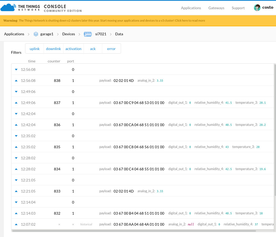Open the Applications menu in top navigation
Screen dimensions: 276x237
(x=191, y=8)
